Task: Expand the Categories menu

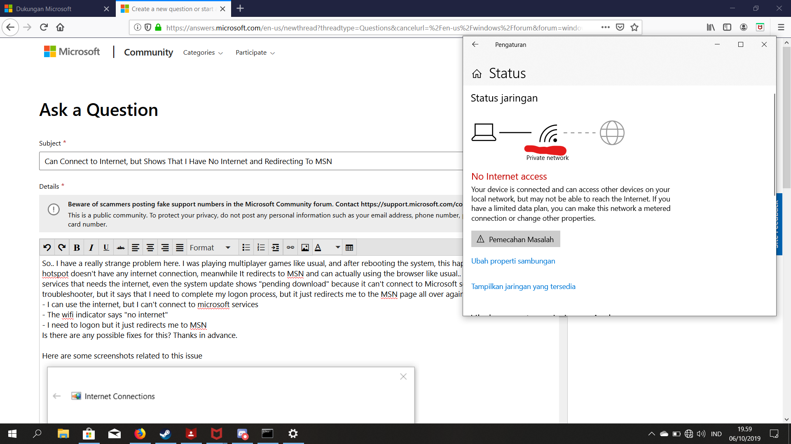Action: point(203,53)
